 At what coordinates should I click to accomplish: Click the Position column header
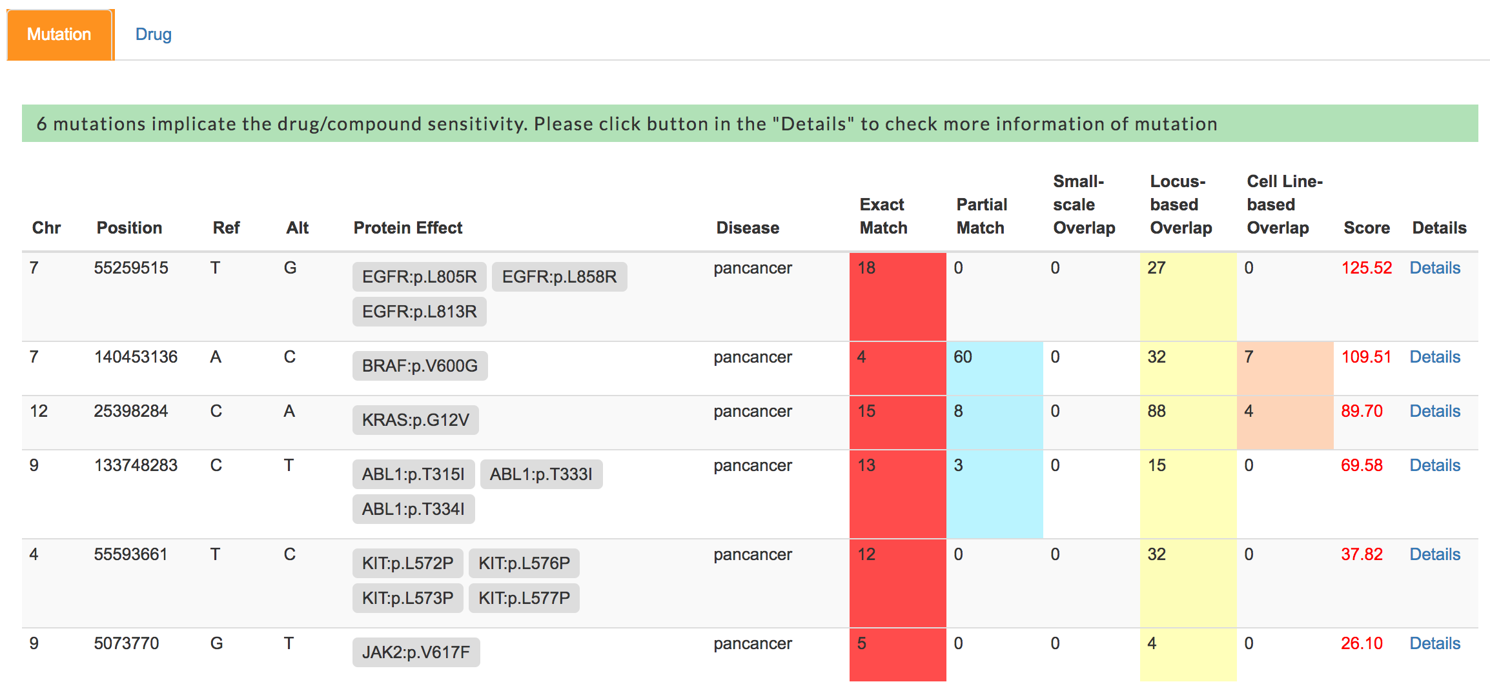(129, 228)
